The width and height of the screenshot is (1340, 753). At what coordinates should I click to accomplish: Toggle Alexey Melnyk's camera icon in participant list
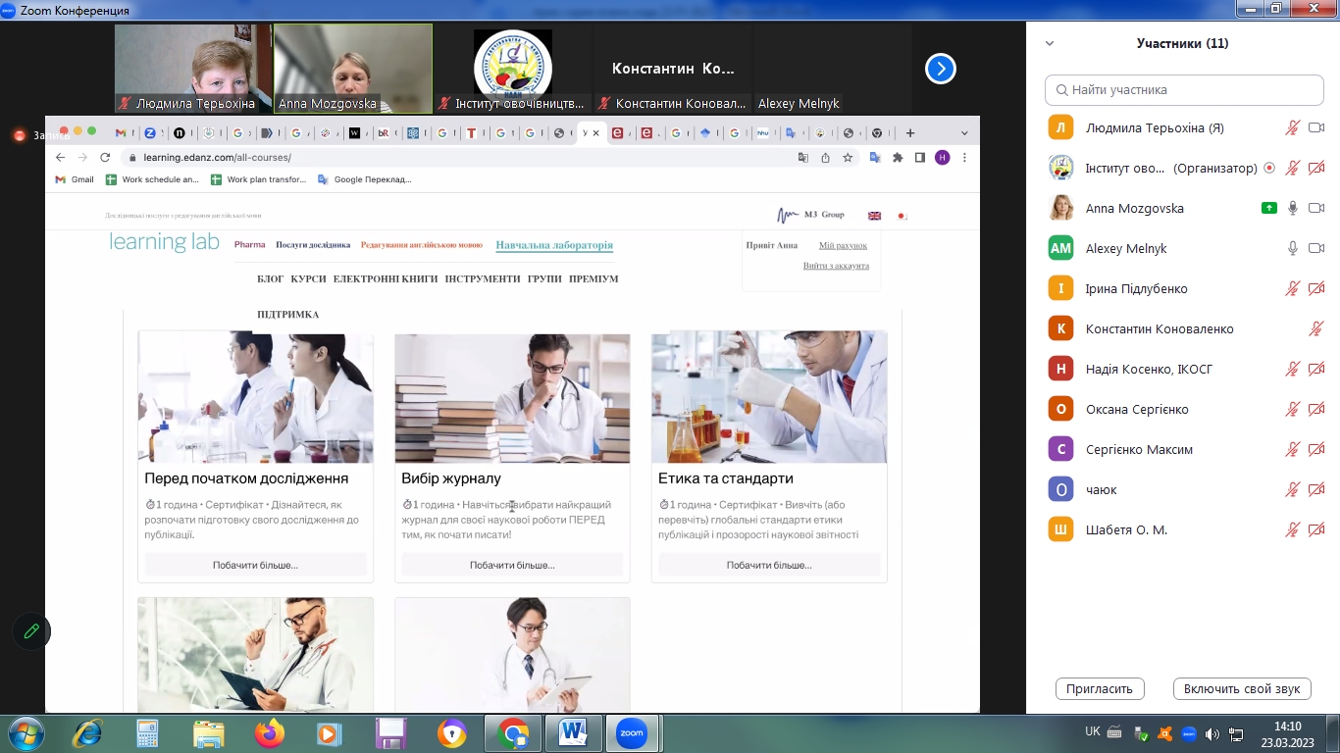pyautogui.click(x=1316, y=248)
